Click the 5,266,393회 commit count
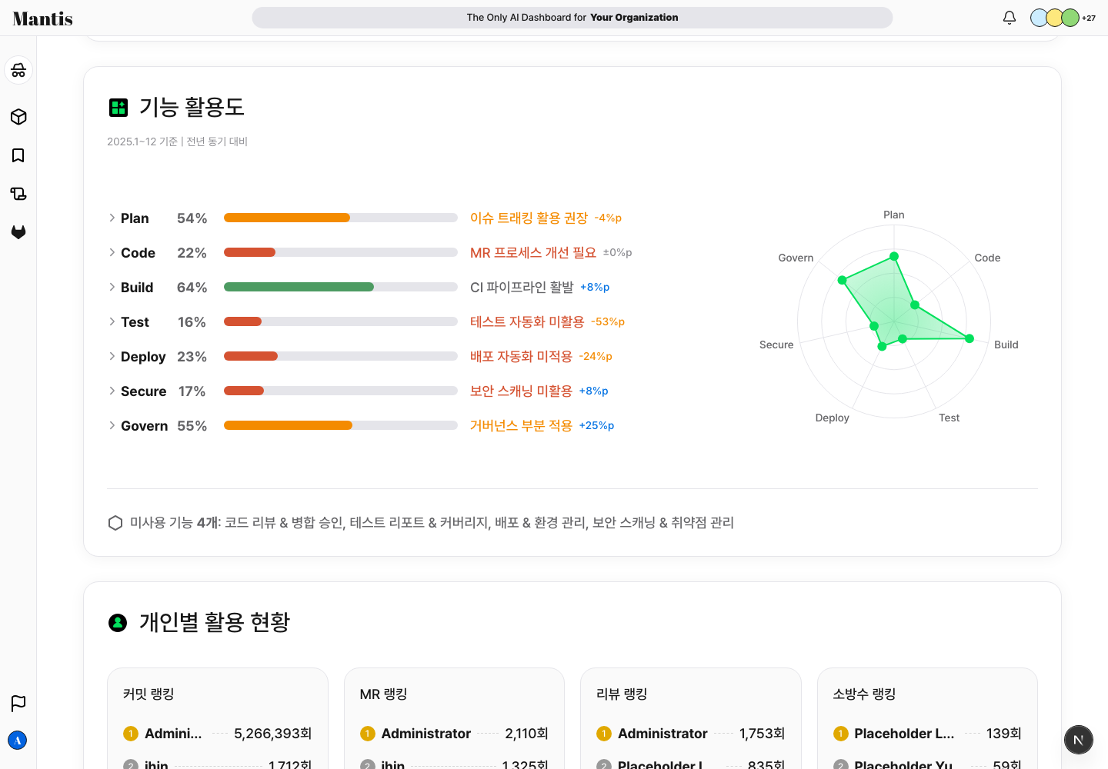 273,734
